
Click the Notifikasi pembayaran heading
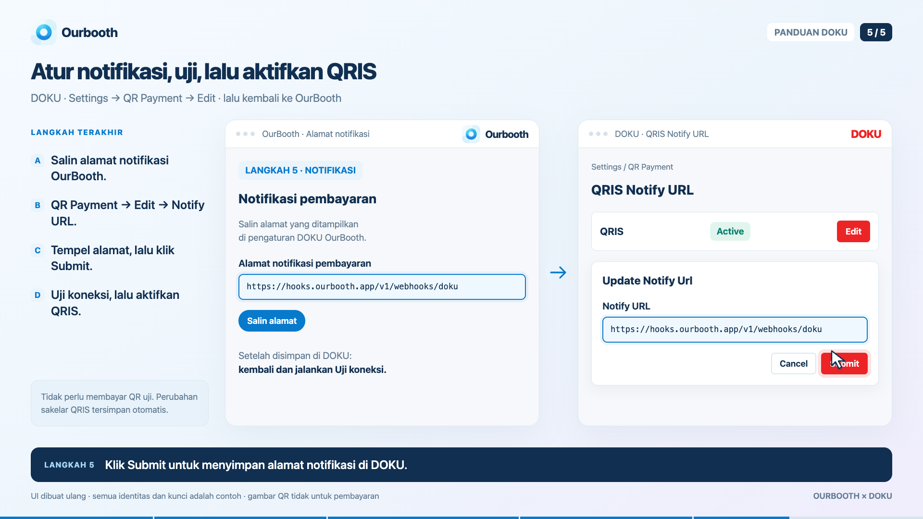(307, 199)
